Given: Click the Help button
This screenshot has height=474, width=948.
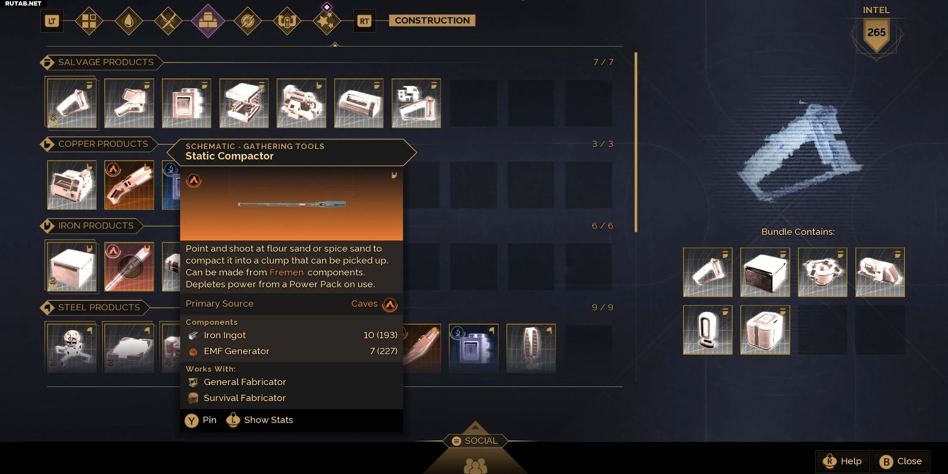Looking at the screenshot, I should tap(842, 461).
